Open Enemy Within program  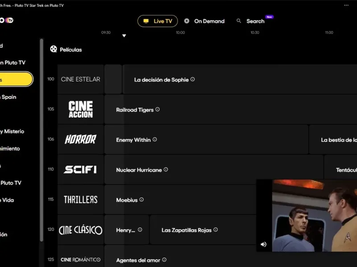pos(206,139)
